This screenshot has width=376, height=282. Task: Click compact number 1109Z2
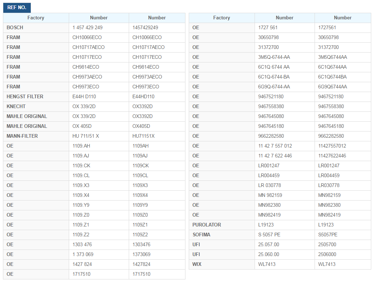(140, 235)
